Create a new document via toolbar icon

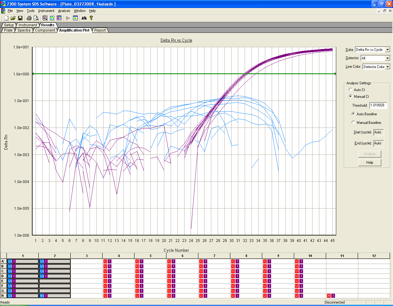click(x=6, y=18)
